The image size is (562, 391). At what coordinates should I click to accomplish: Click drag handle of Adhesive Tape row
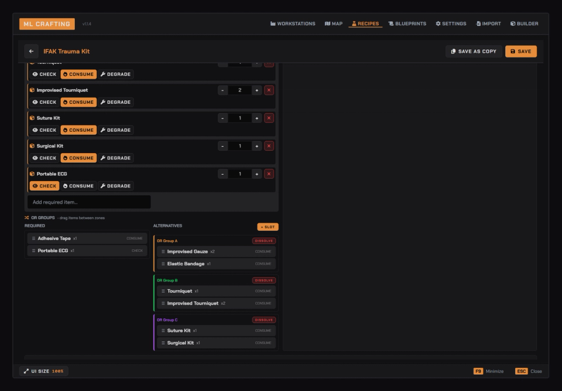[x=33, y=239]
